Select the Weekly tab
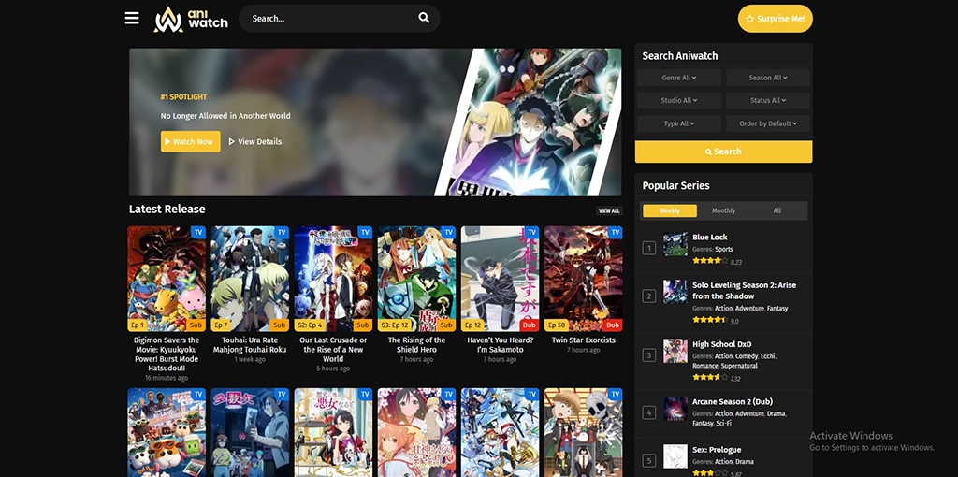 [670, 210]
